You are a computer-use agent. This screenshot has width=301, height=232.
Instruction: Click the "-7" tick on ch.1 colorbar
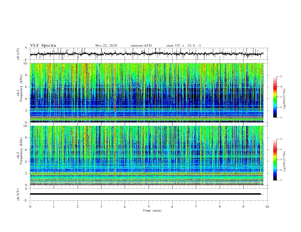[x=280, y=118]
